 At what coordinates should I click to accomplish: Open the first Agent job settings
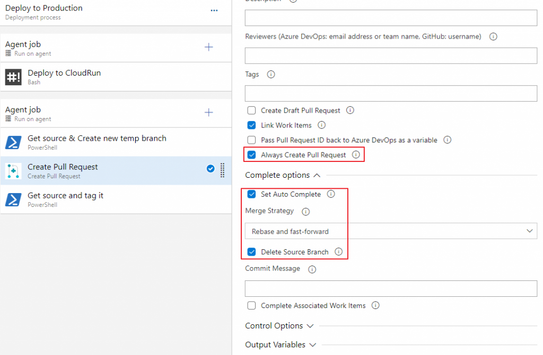click(116, 48)
